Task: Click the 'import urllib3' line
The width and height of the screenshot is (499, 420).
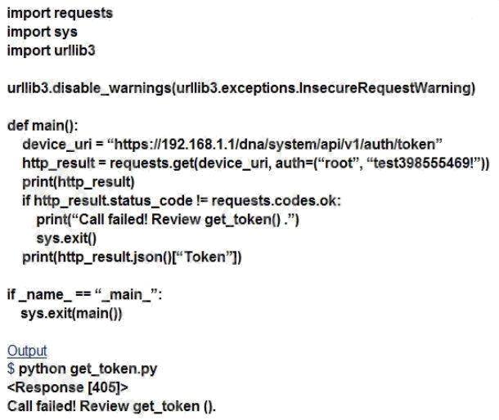Action: pos(51,51)
